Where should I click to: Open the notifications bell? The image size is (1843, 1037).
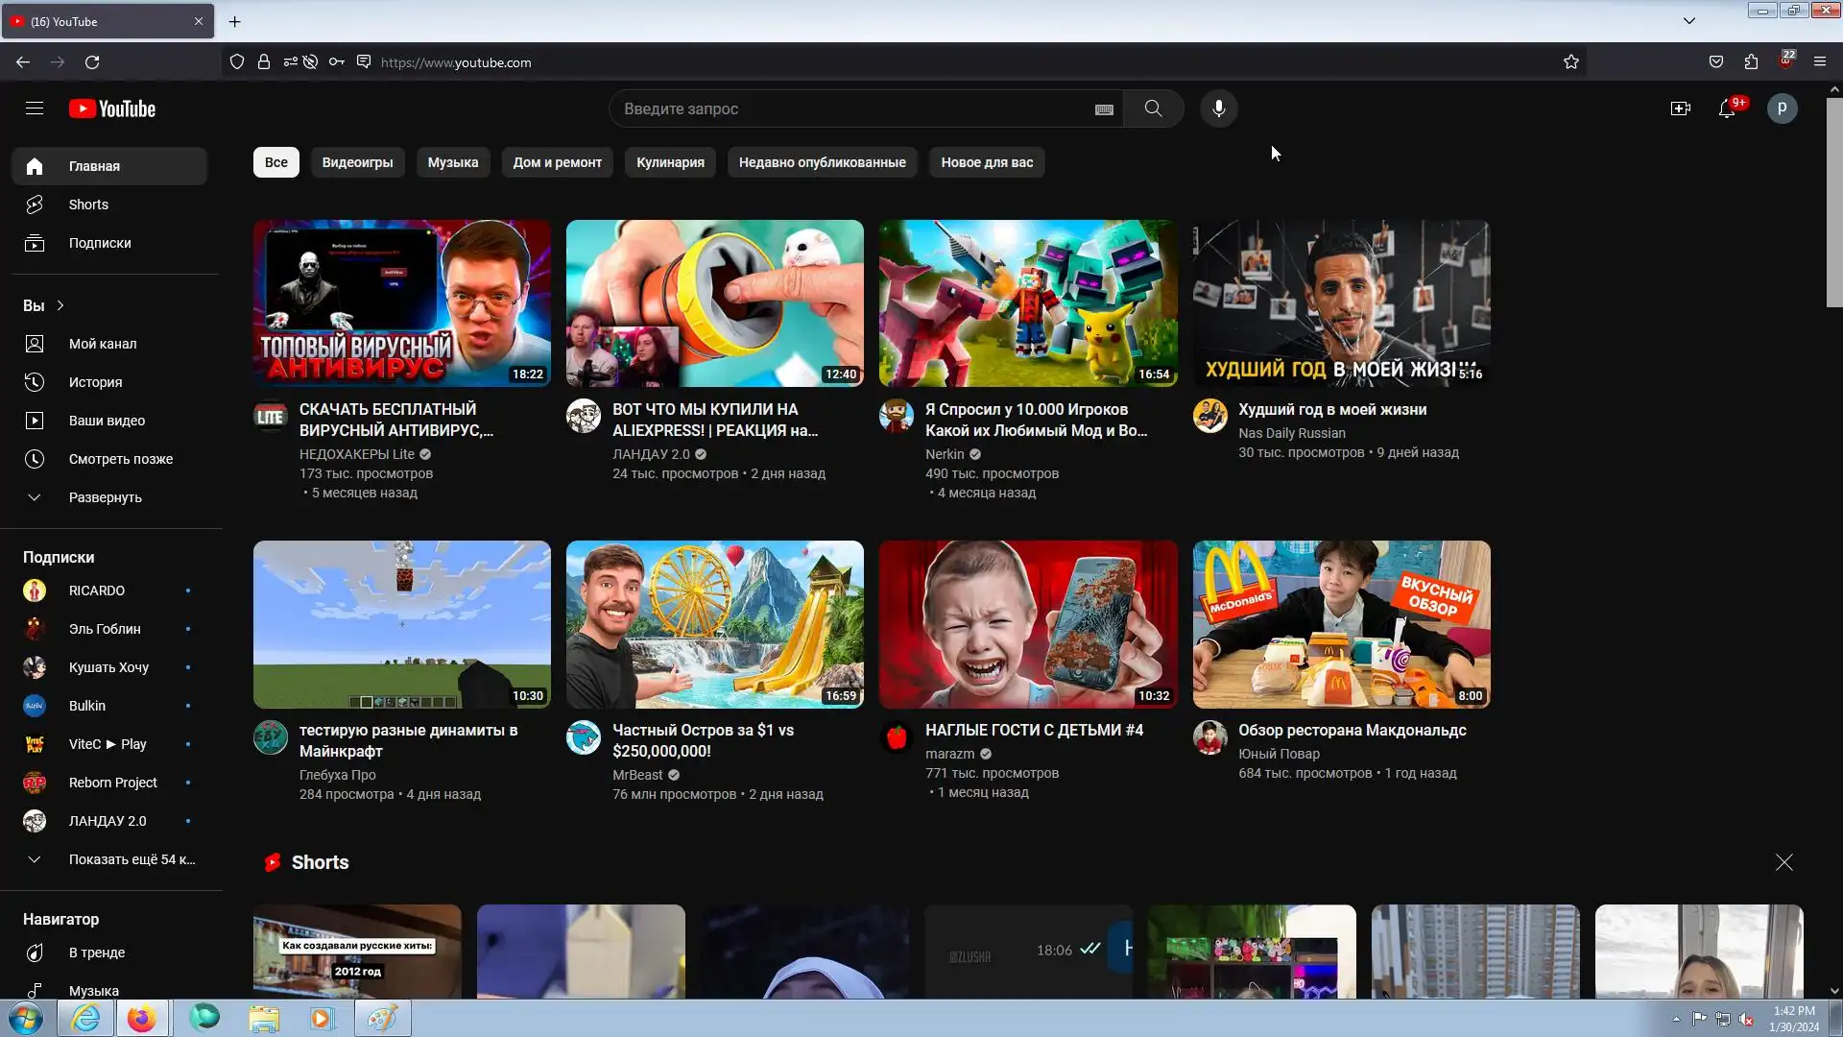click(1726, 109)
